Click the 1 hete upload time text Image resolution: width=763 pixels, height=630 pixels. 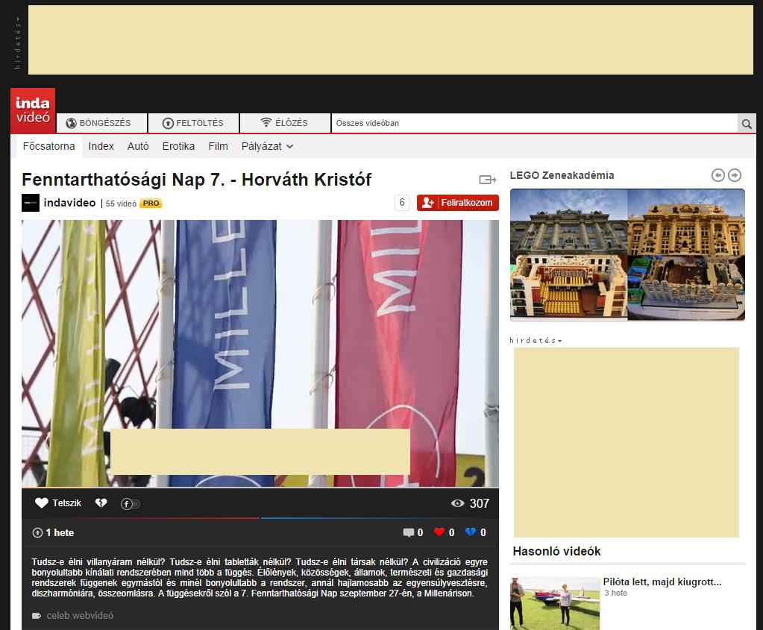pyautogui.click(x=60, y=532)
